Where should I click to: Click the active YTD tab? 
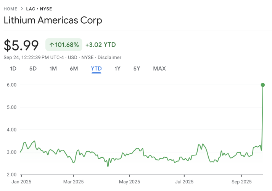(96, 69)
